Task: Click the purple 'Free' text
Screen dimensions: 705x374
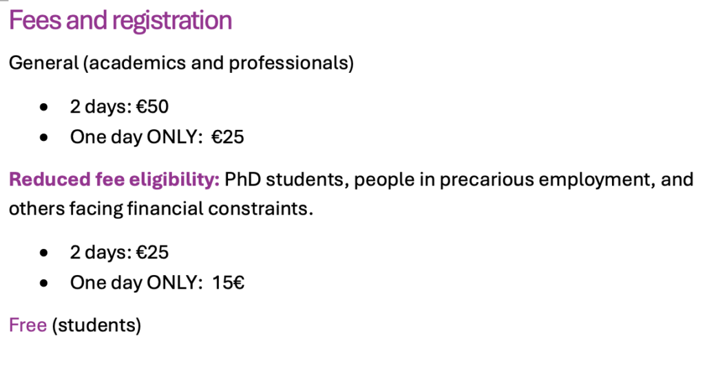Action: point(28,324)
